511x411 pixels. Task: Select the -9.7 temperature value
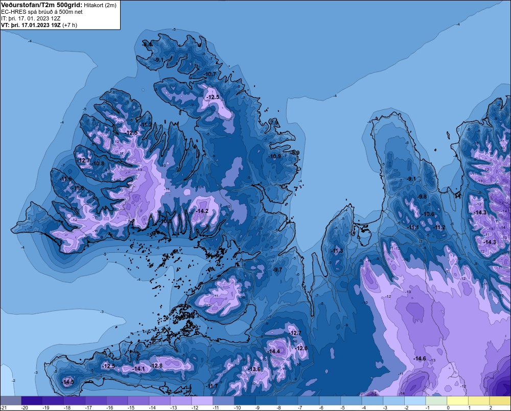point(277,270)
